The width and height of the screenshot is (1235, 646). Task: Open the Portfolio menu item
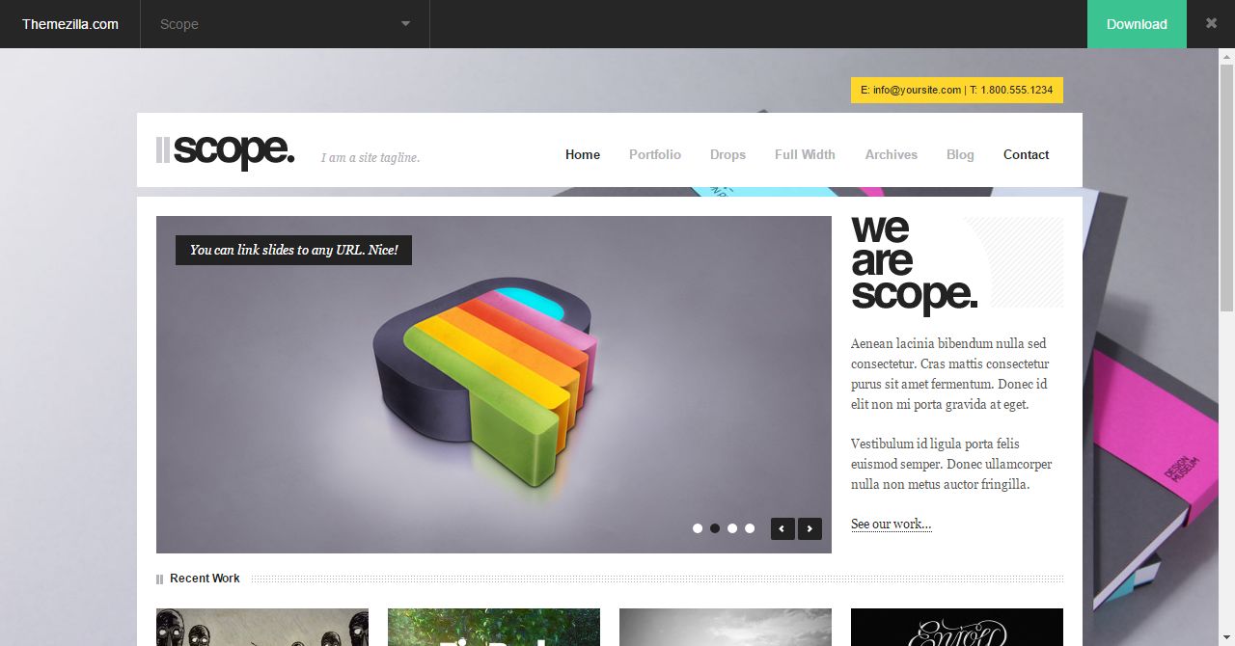[655, 154]
